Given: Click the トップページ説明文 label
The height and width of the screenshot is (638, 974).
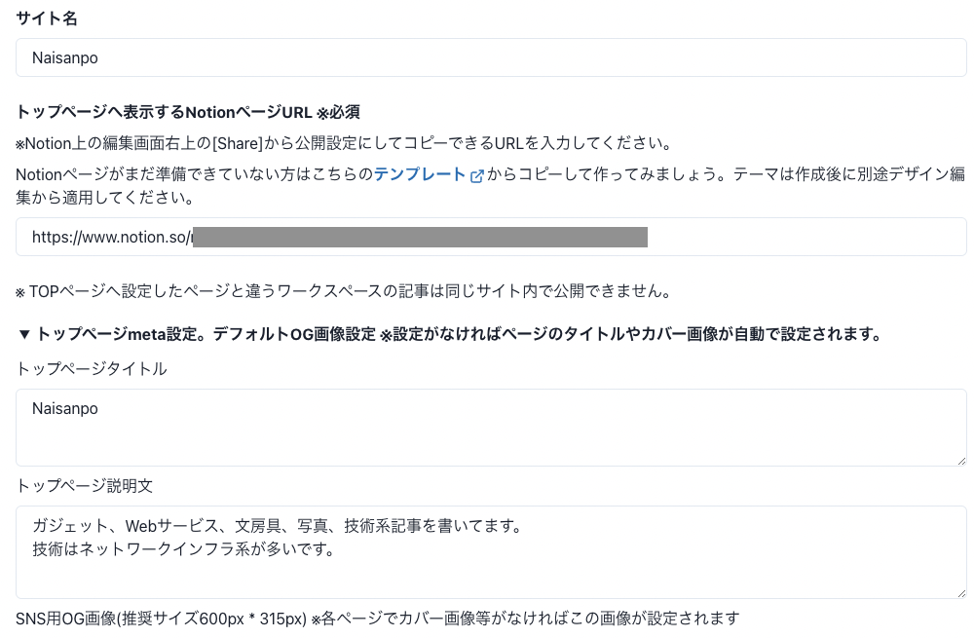Looking at the screenshot, I should pyautogui.click(x=85, y=486).
